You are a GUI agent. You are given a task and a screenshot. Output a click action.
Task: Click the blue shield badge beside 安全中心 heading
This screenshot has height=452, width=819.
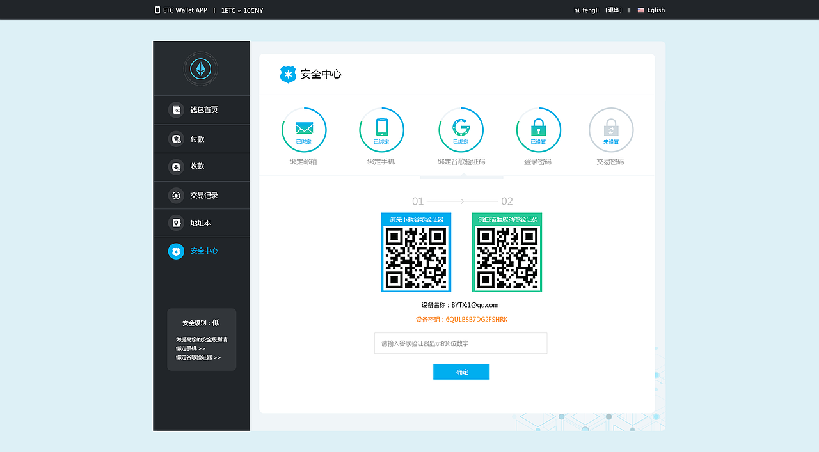point(287,74)
